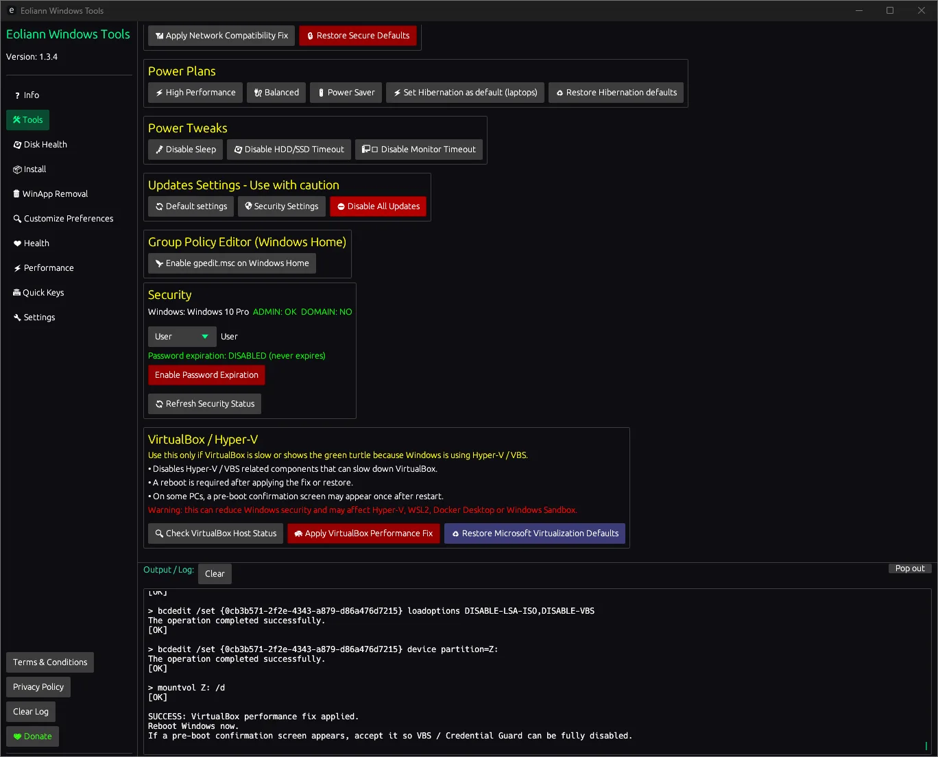Screen dimensions: 938x757
Task: Disable Sleep in Power Tweaks
Action: point(184,149)
